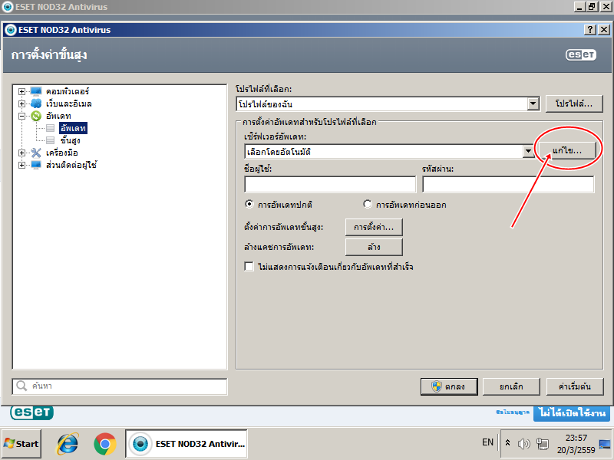The image size is (614, 460).
Task: Click the page icon beside อัพเดท sub-item
Action: pyautogui.click(x=50, y=128)
